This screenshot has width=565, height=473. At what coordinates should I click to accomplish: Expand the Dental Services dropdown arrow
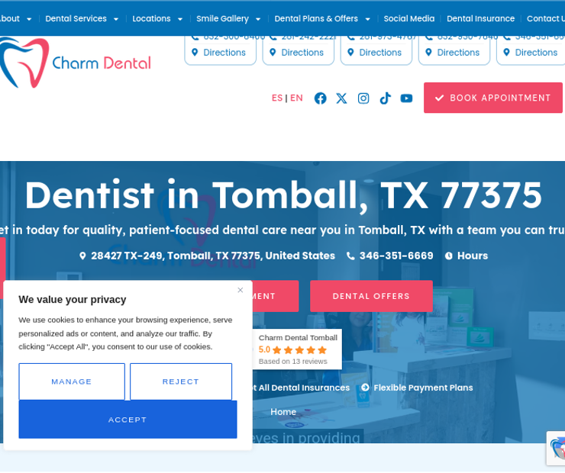(x=116, y=19)
